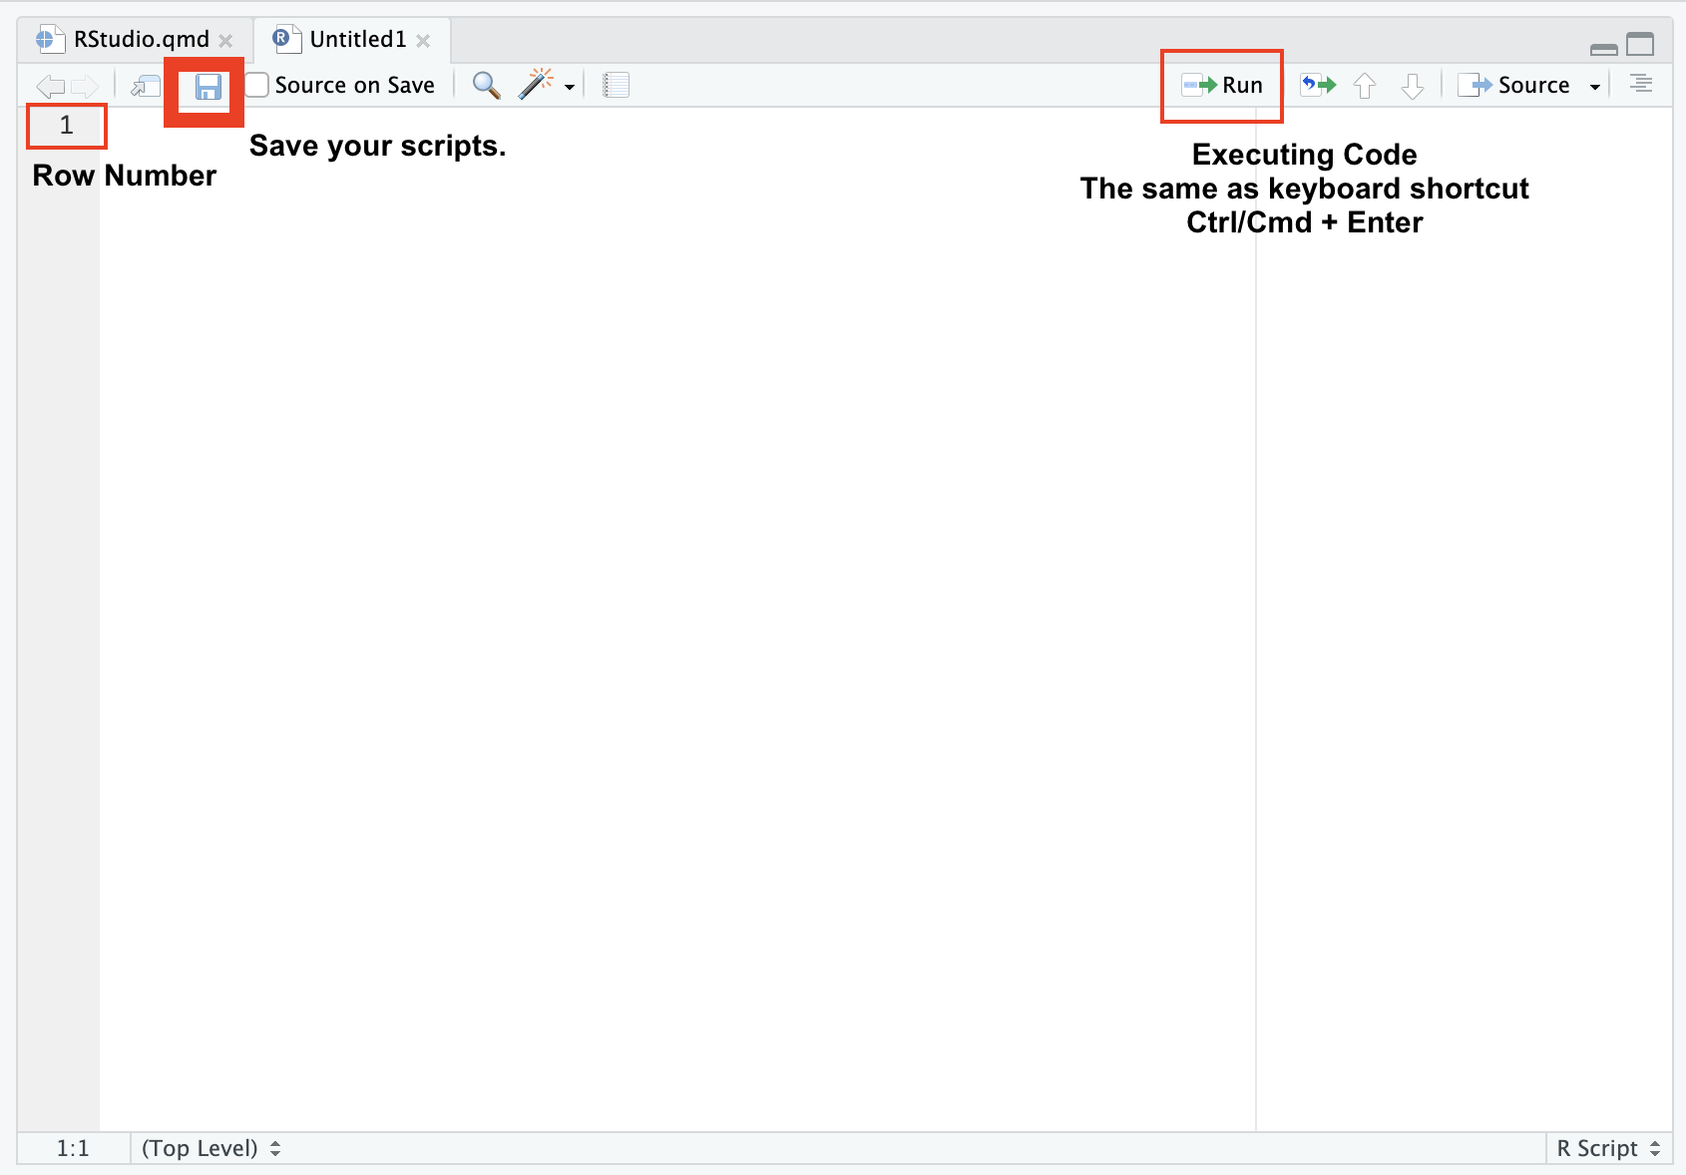
Task: Click the Save script floppy disk icon
Action: point(208,88)
